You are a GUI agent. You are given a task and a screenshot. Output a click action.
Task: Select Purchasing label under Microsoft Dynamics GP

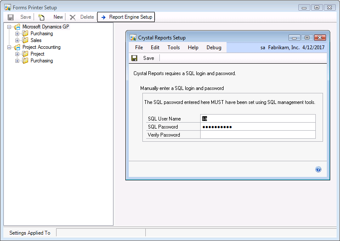point(42,34)
